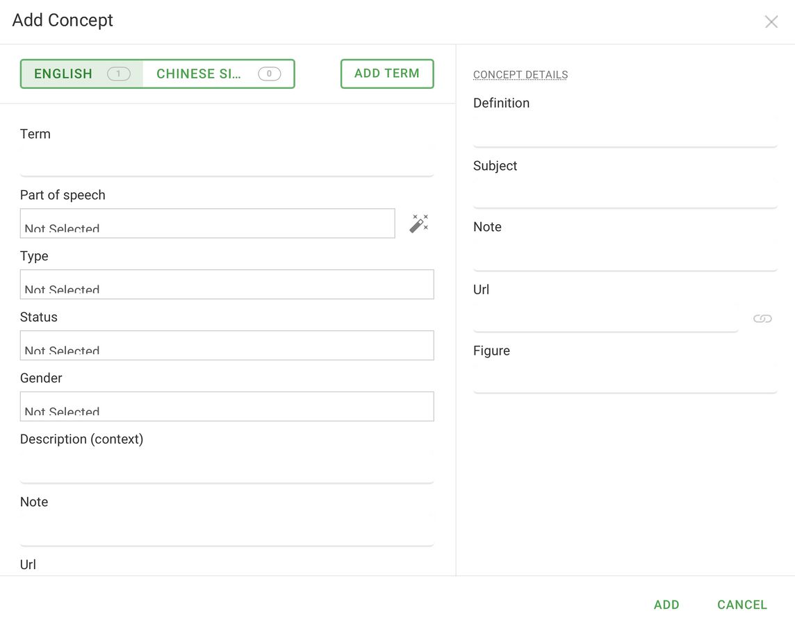The height and width of the screenshot is (624, 795).
Task: Click the link icon beside Url field
Action: tap(762, 319)
